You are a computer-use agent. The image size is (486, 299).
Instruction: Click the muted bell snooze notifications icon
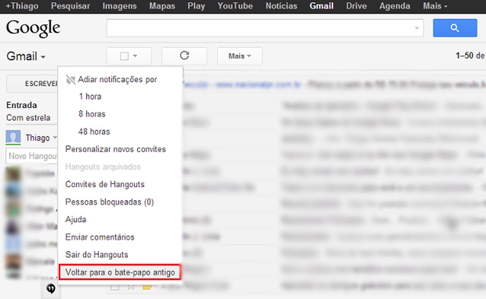coord(70,80)
